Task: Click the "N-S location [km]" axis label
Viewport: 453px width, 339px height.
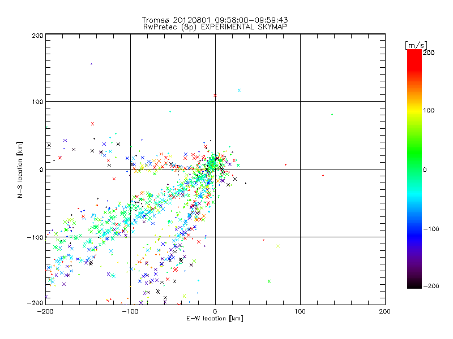Action: [20, 170]
